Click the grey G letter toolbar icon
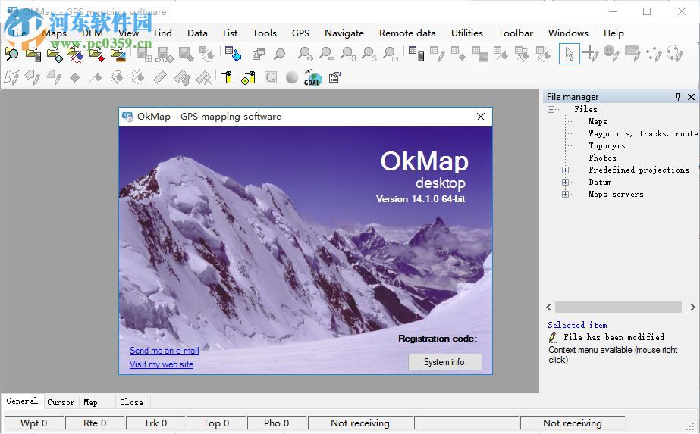 (271, 77)
